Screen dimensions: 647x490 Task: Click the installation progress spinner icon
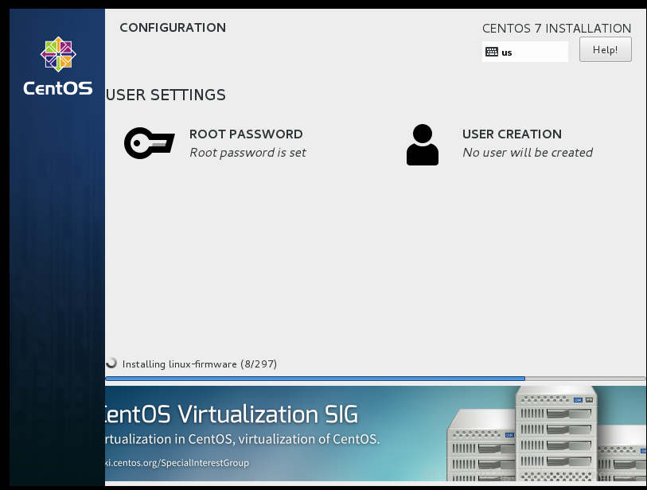[111, 363]
